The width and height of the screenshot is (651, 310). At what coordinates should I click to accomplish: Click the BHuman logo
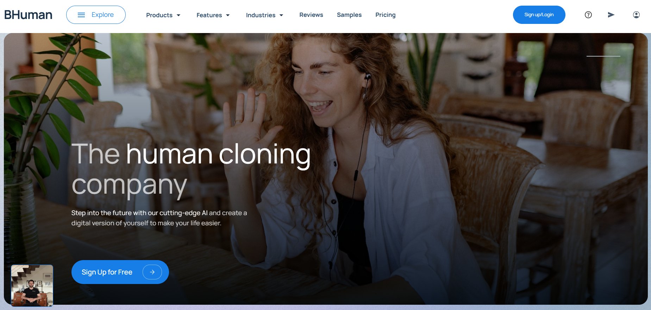[x=28, y=15]
